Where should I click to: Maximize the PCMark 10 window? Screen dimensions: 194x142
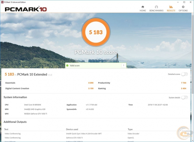click(184, 2)
